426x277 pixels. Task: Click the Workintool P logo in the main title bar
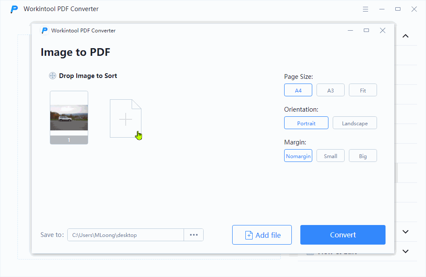[14, 9]
